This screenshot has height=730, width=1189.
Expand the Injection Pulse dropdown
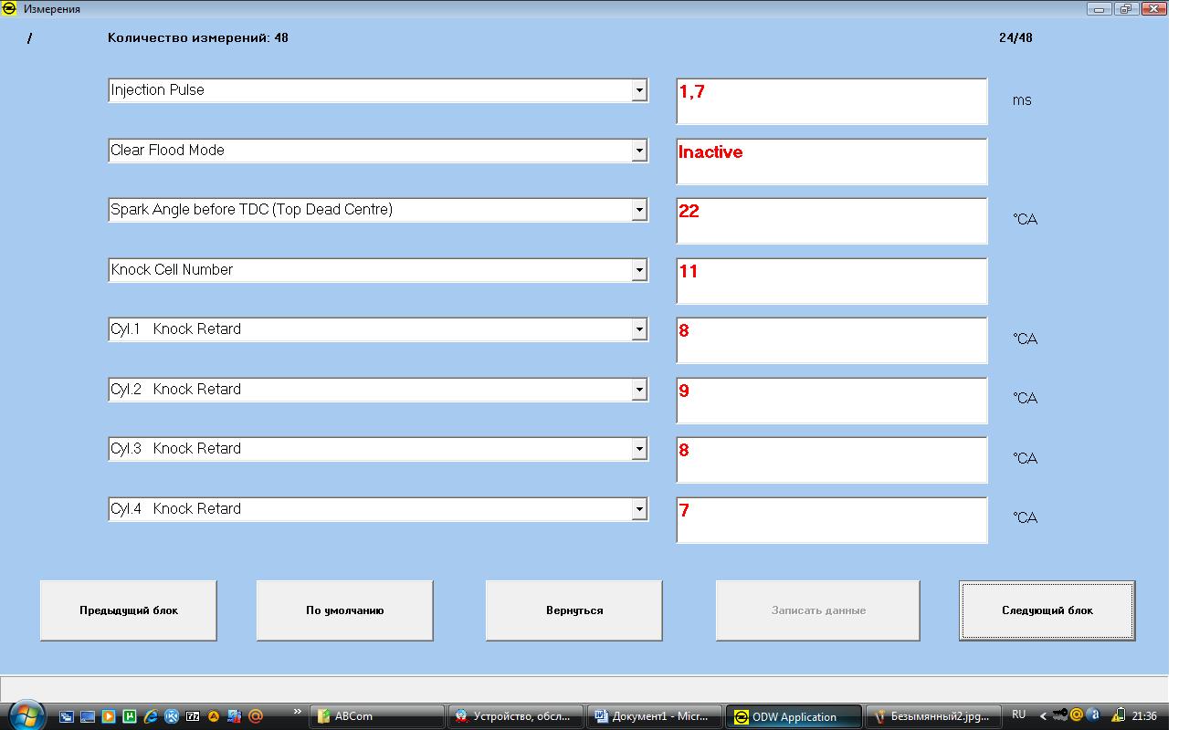coord(639,90)
